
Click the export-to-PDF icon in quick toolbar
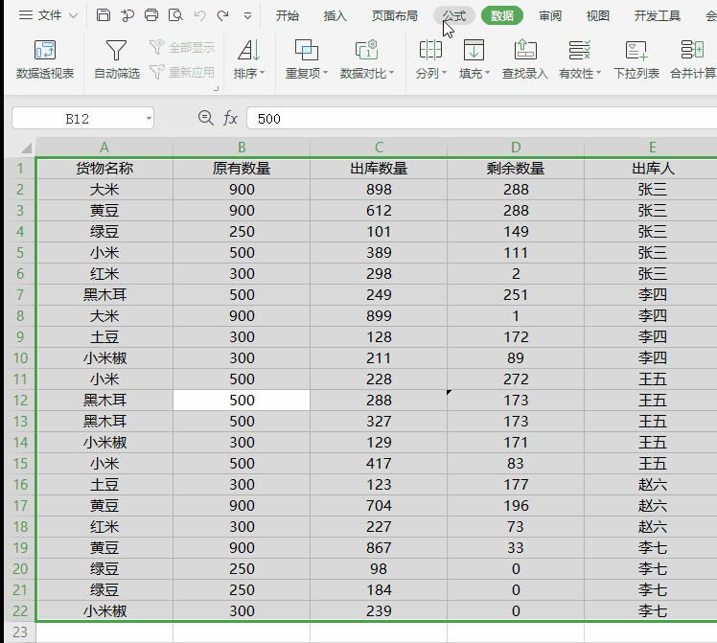point(127,15)
